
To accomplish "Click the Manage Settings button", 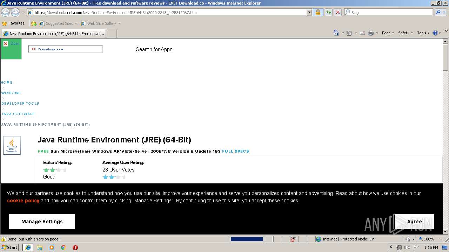I will coord(42,222).
